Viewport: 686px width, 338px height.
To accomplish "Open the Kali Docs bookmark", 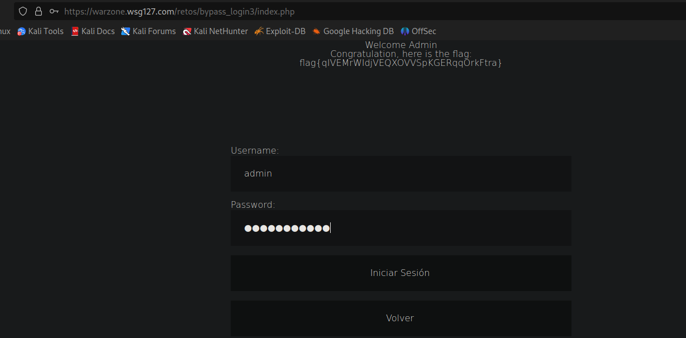I will click(93, 31).
